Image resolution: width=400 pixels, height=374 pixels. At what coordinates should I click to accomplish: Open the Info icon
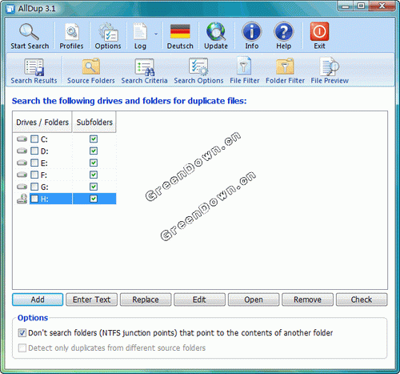coord(252,36)
